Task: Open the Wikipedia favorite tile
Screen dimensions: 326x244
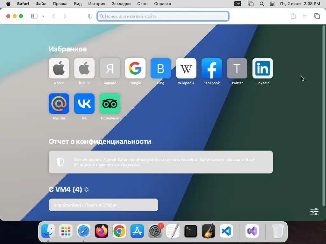Action: pyautogui.click(x=186, y=68)
